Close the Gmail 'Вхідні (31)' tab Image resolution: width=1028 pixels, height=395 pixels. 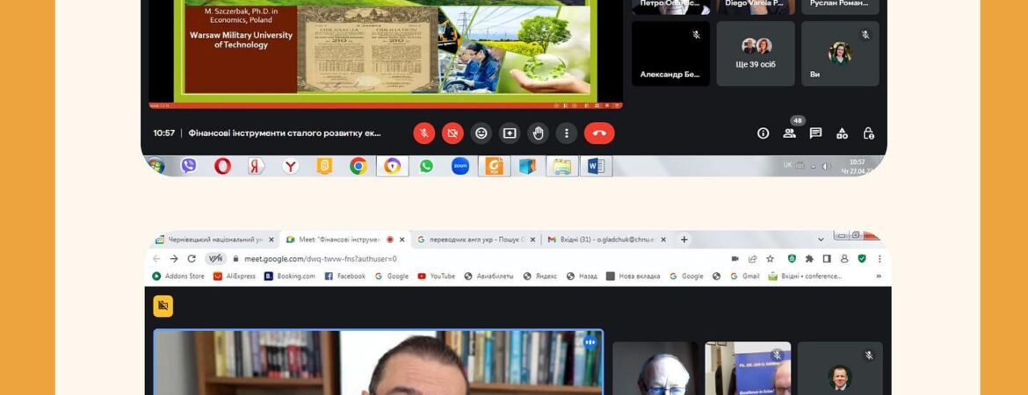tap(662, 240)
